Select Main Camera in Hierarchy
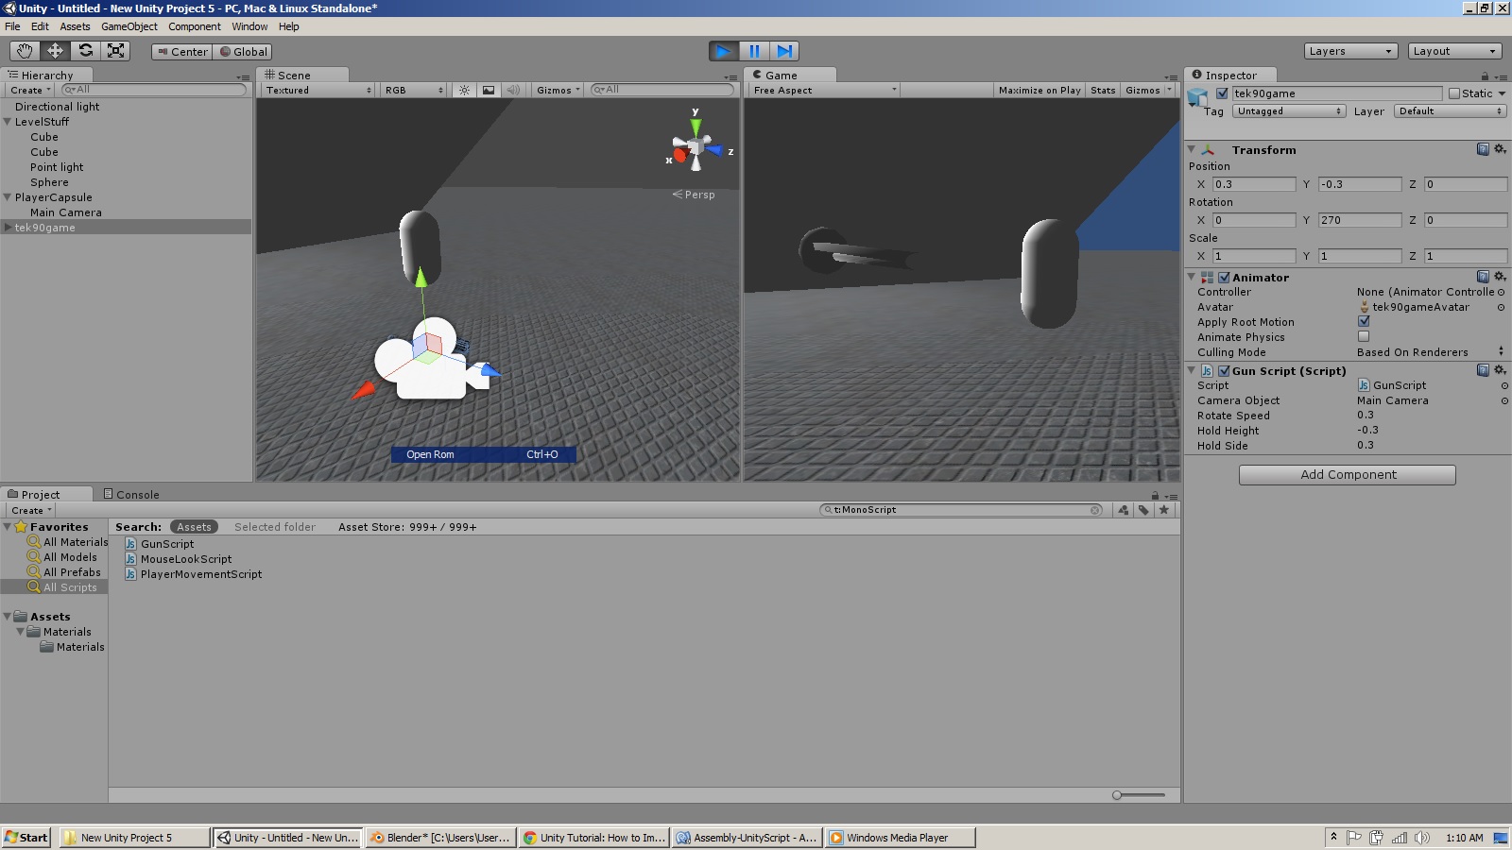The image size is (1512, 850). pos(65,212)
